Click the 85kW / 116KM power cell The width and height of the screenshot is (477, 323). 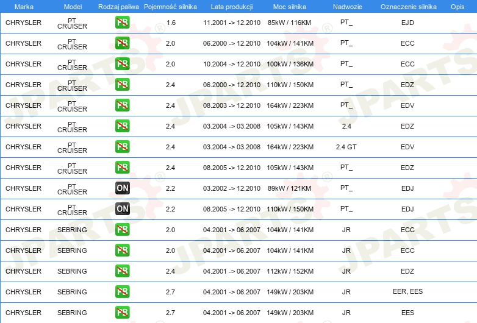(290, 23)
